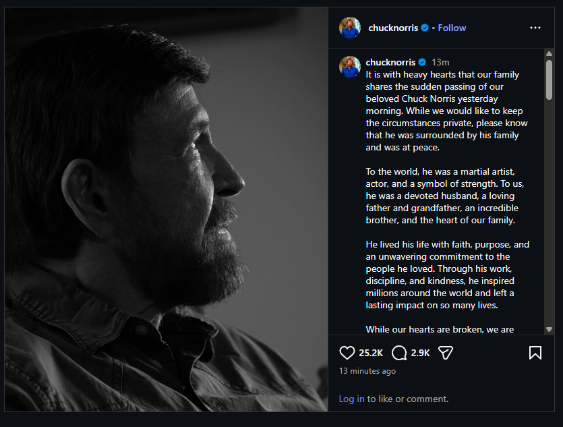Image resolution: width=563 pixels, height=427 pixels.
Task: Click the profile avatar beside the caption
Action: (350, 66)
